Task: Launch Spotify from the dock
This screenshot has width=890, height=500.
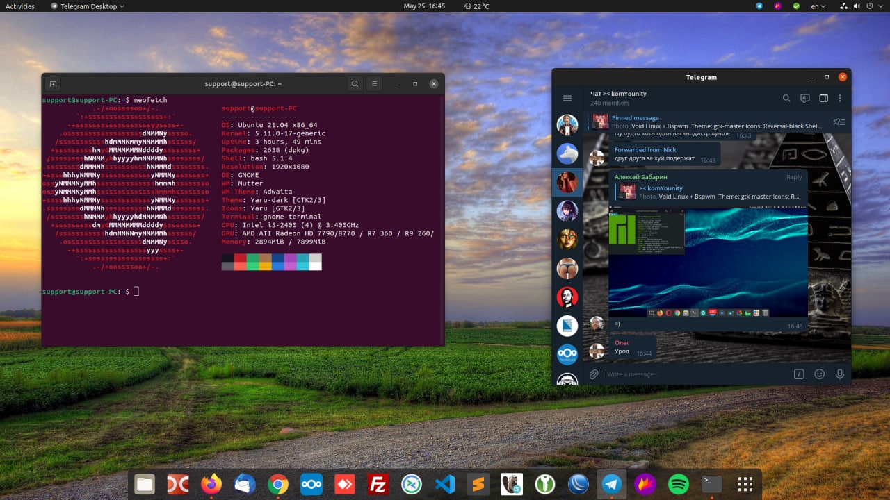Action: 679,484
